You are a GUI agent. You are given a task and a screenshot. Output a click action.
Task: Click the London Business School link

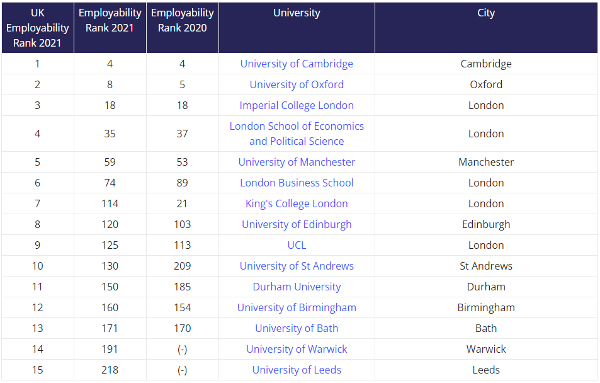297,183
